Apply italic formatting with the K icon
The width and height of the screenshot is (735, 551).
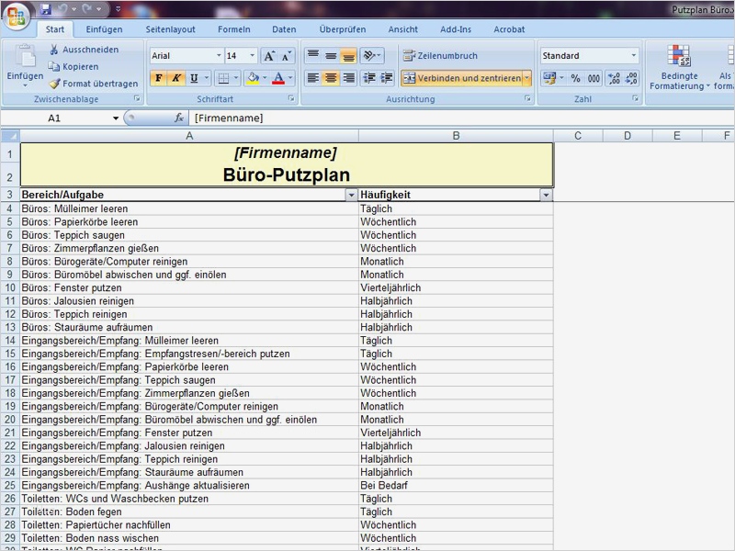176,77
